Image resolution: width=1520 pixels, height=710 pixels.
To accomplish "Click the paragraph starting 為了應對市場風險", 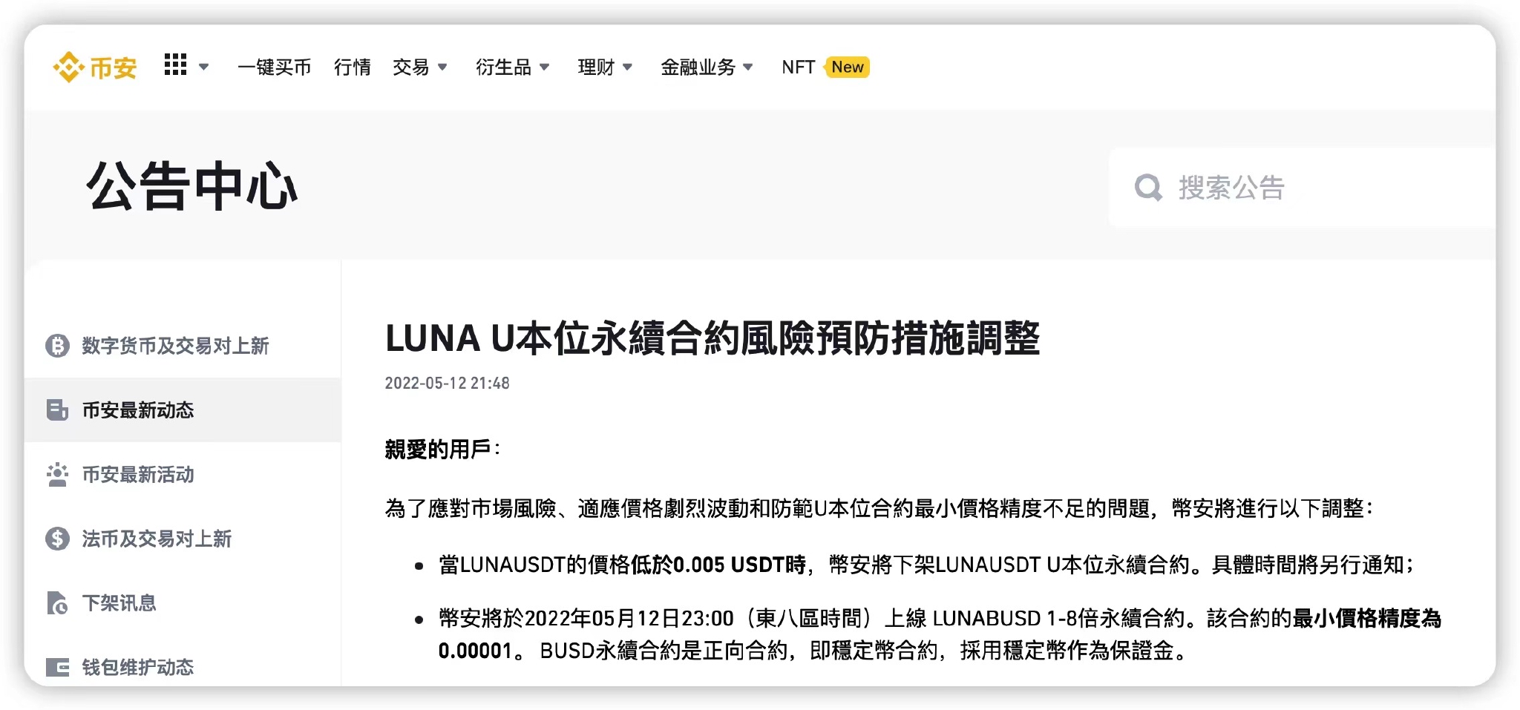I will click(879, 508).
